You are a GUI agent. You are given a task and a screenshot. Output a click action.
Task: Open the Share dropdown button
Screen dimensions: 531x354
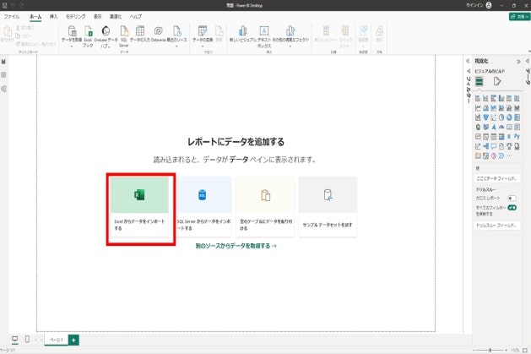[x=519, y=16]
